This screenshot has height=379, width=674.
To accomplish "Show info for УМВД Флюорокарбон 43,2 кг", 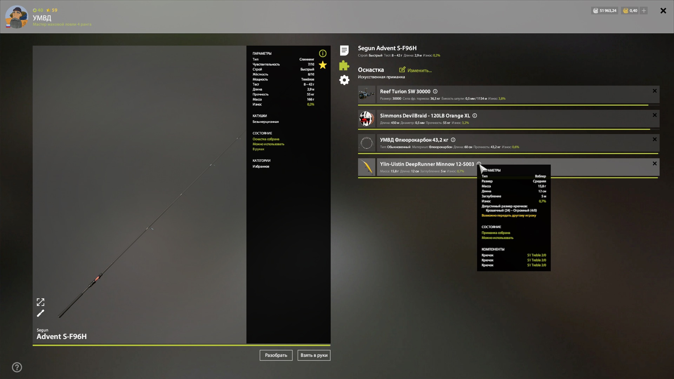I will click(453, 140).
